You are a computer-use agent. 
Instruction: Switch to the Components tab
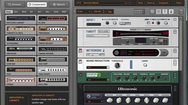(37, 5)
